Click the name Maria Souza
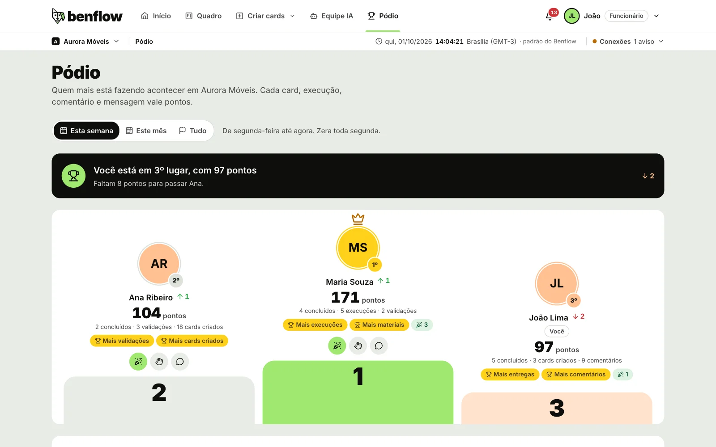716x447 pixels. (x=349, y=282)
